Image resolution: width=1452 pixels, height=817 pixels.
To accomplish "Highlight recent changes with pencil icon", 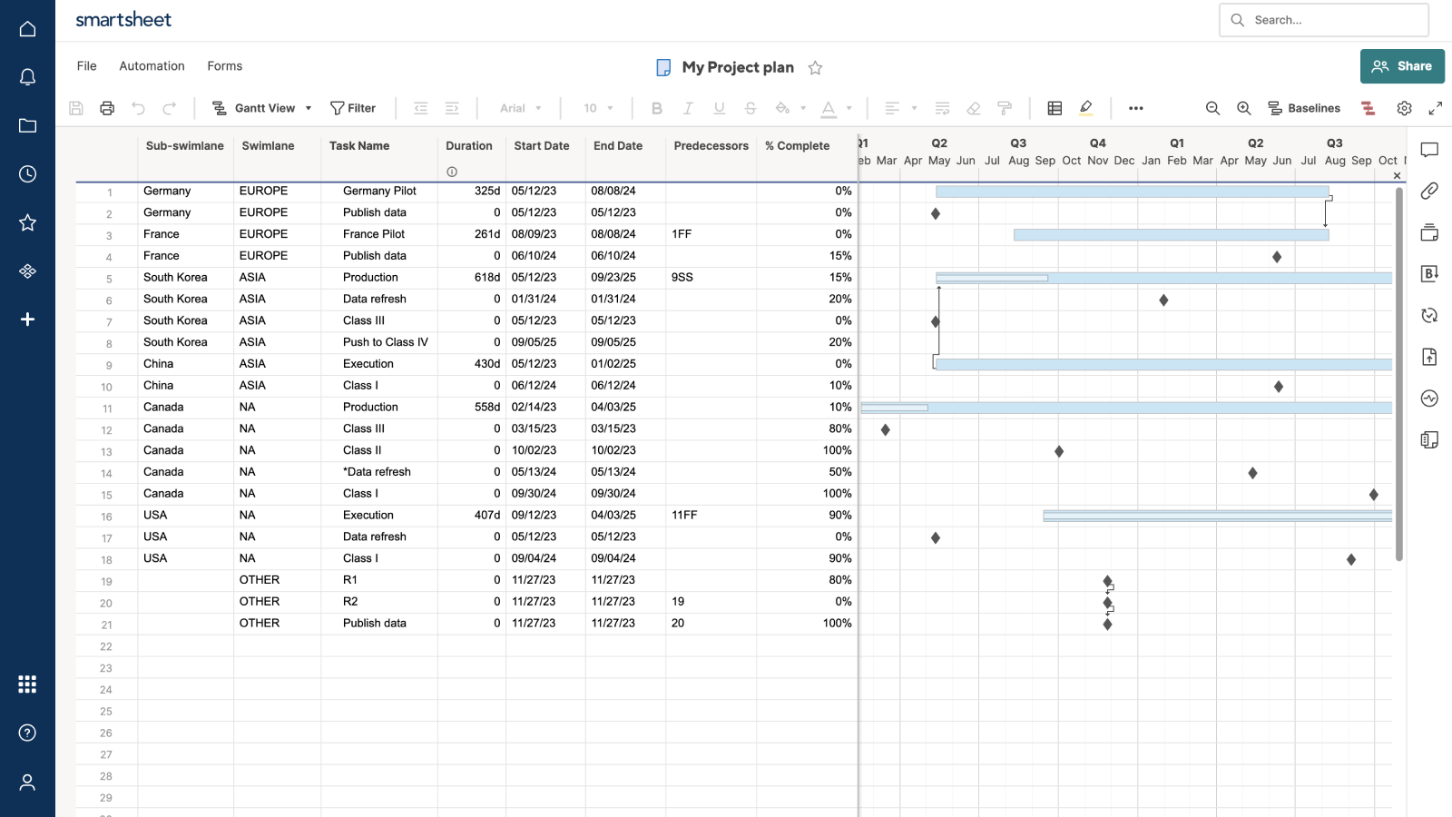I will tap(1086, 108).
